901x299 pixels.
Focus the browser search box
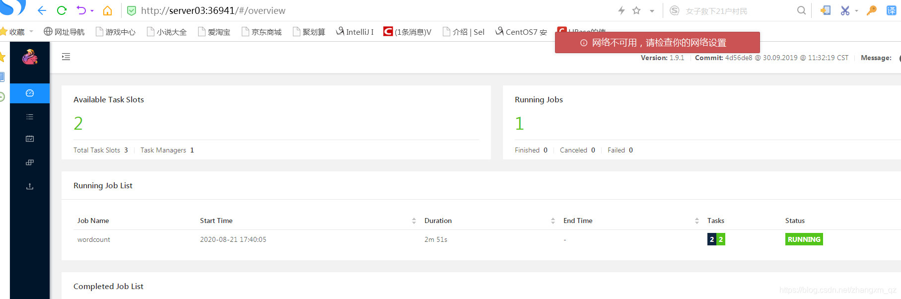[x=737, y=11]
